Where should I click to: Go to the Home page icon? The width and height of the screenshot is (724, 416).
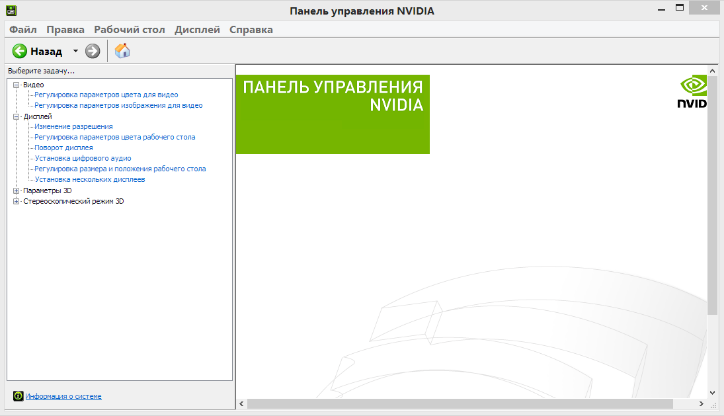pos(122,51)
